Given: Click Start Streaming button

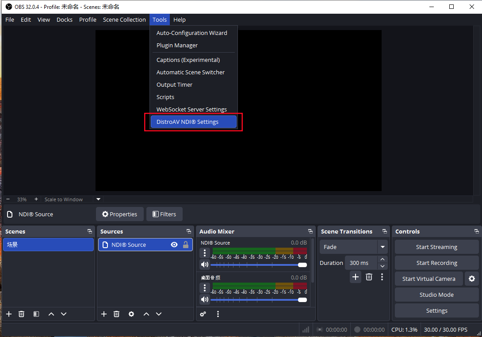Looking at the screenshot, I should click(436, 247).
